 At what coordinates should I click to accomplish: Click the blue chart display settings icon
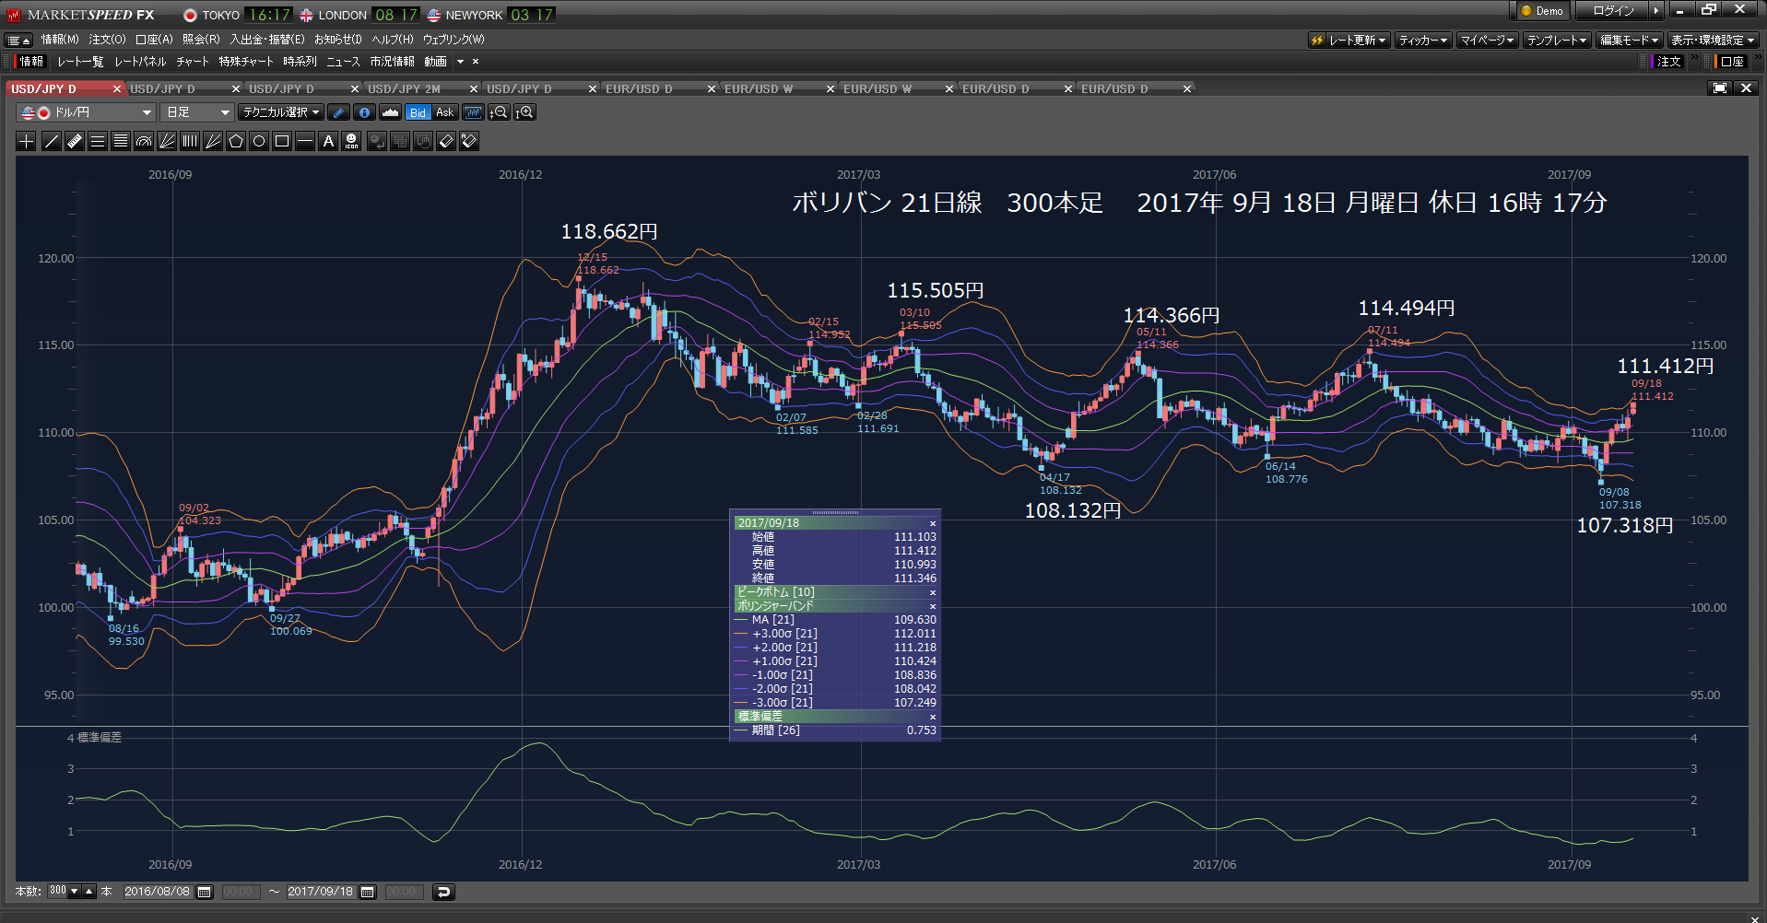(x=473, y=112)
